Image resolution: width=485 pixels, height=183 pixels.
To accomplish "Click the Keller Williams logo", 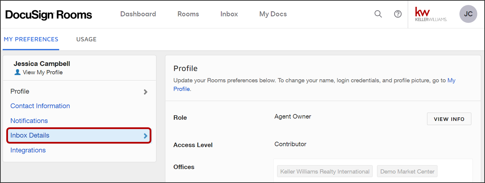I will coord(431,14).
